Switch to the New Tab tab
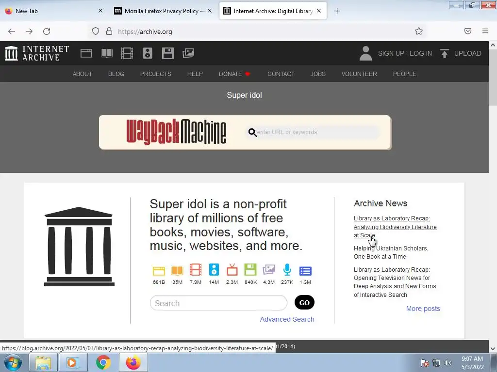The width and height of the screenshot is (497, 372). click(x=54, y=11)
